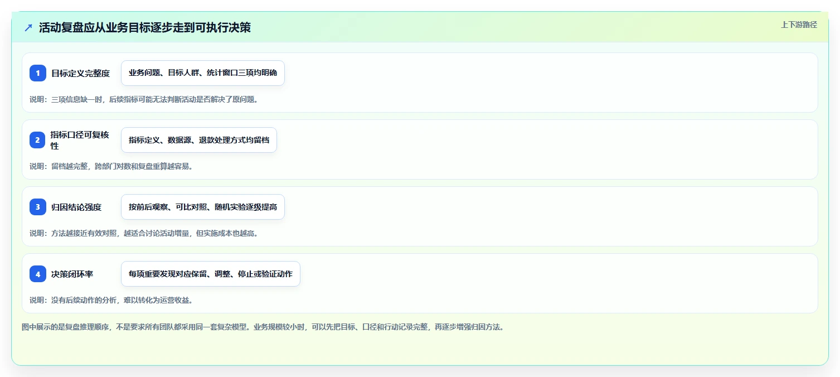840x377 pixels.
Task: Select the 业务问题、目标人群、统计窗口三项均明确 chip
Action: 203,73
